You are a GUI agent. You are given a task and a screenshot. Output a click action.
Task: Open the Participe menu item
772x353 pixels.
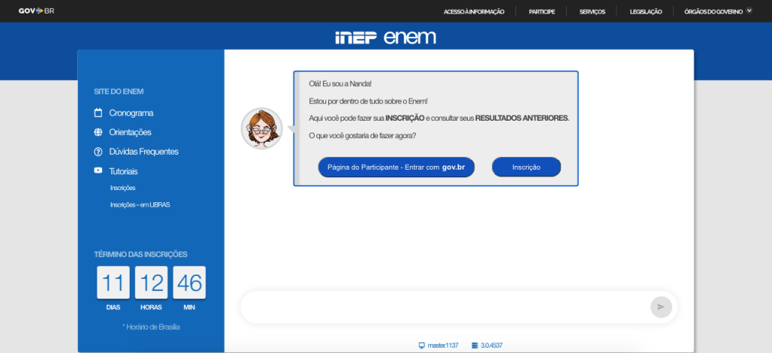[x=542, y=12]
